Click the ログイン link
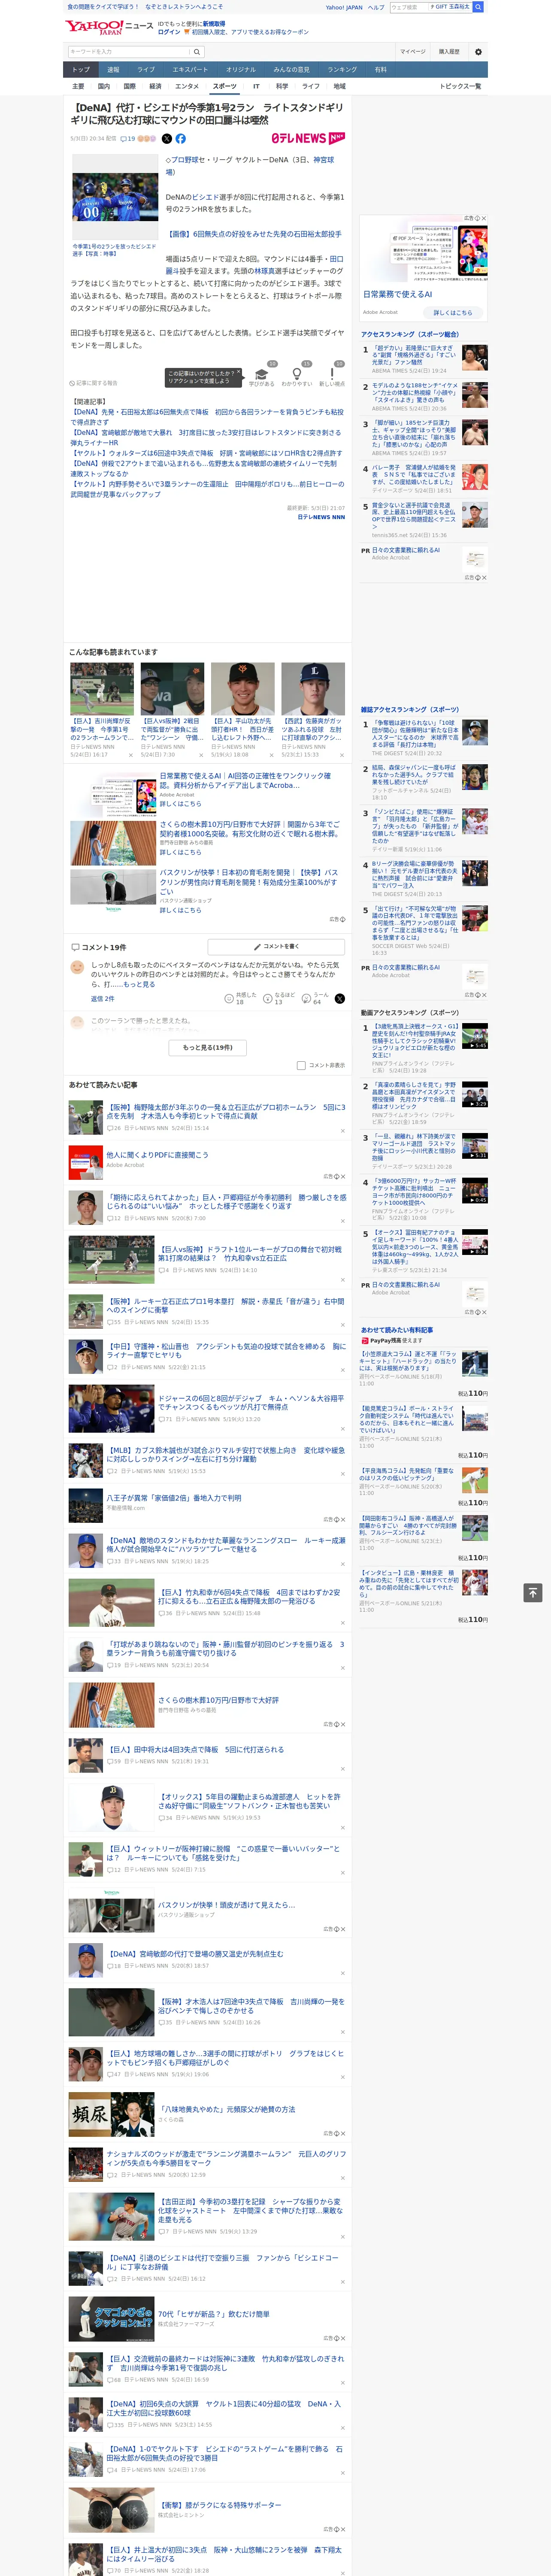 [x=169, y=32]
